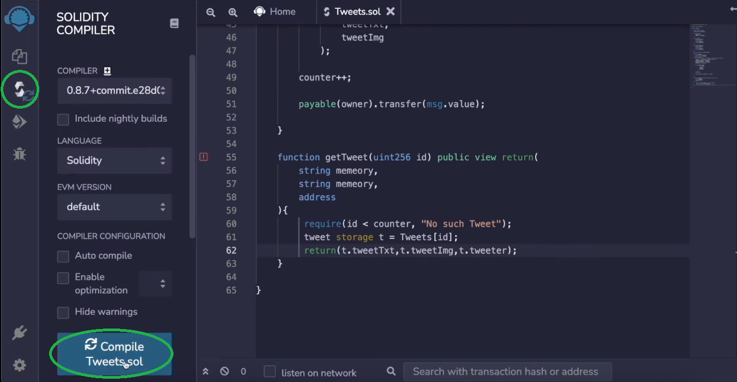Clear the terminal console icon
The height and width of the screenshot is (382, 737).
point(225,372)
